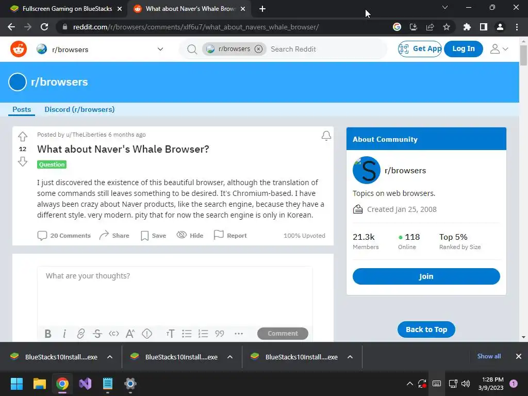The image size is (528, 396).
Task: Click the share page icon in address bar
Action: [430, 27]
